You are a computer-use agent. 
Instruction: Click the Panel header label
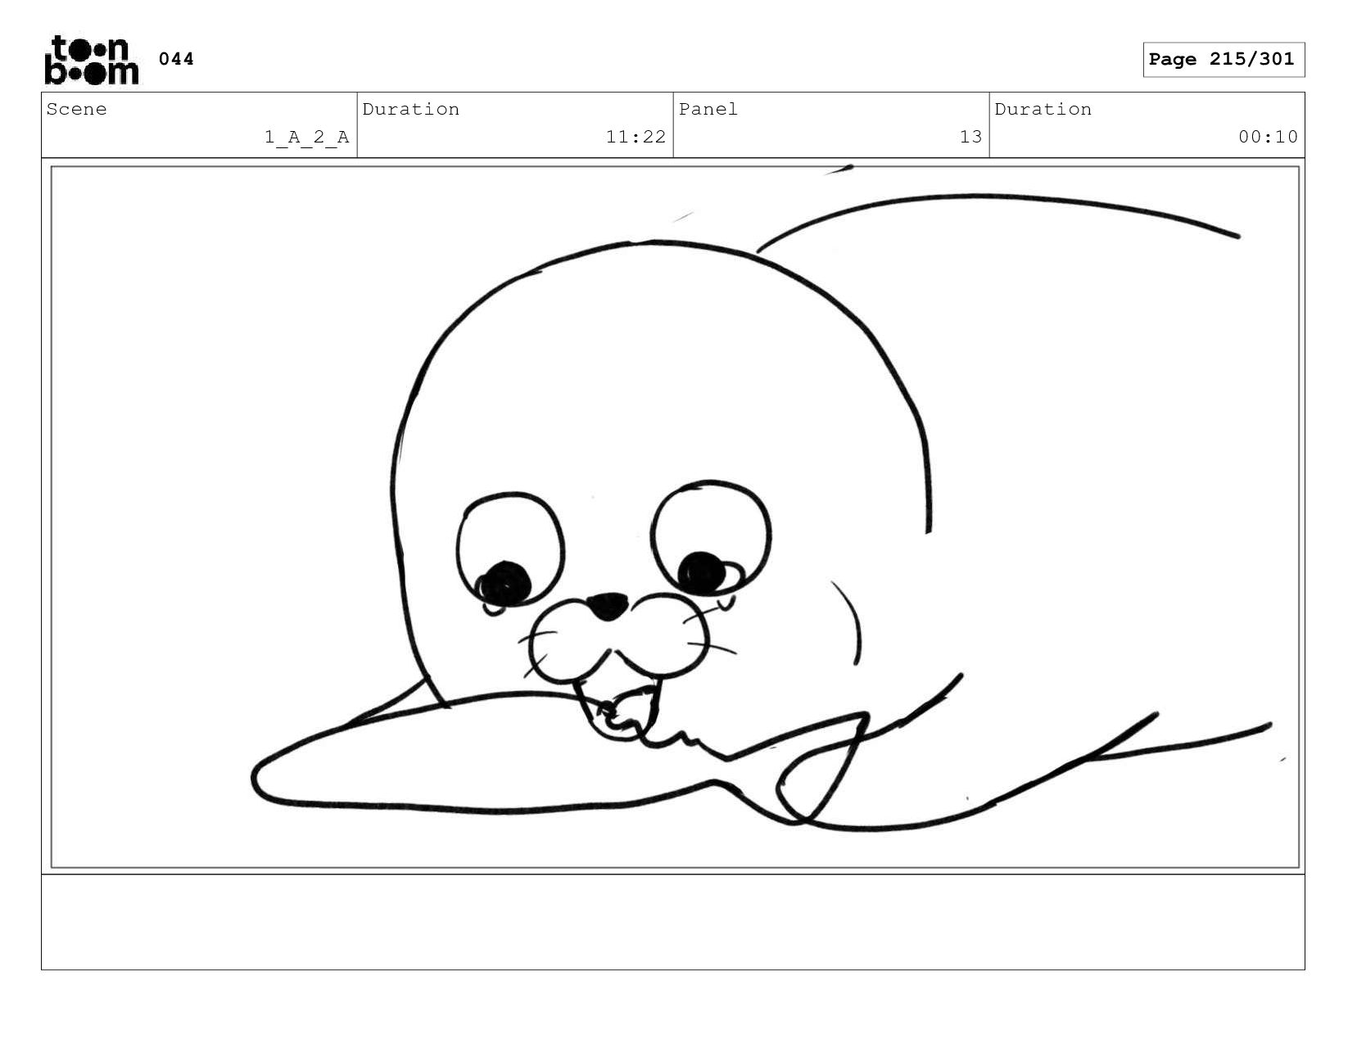click(x=708, y=109)
